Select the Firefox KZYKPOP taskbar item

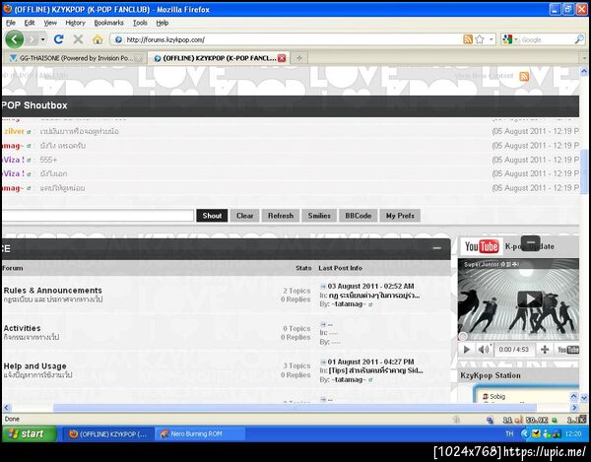pyautogui.click(x=108, y=433)
